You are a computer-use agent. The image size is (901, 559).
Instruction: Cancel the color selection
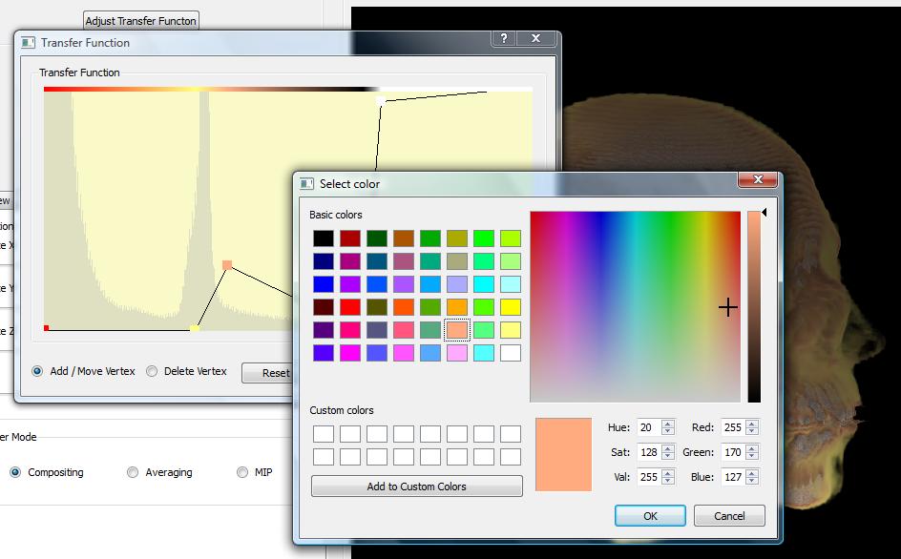coord(728,516)
